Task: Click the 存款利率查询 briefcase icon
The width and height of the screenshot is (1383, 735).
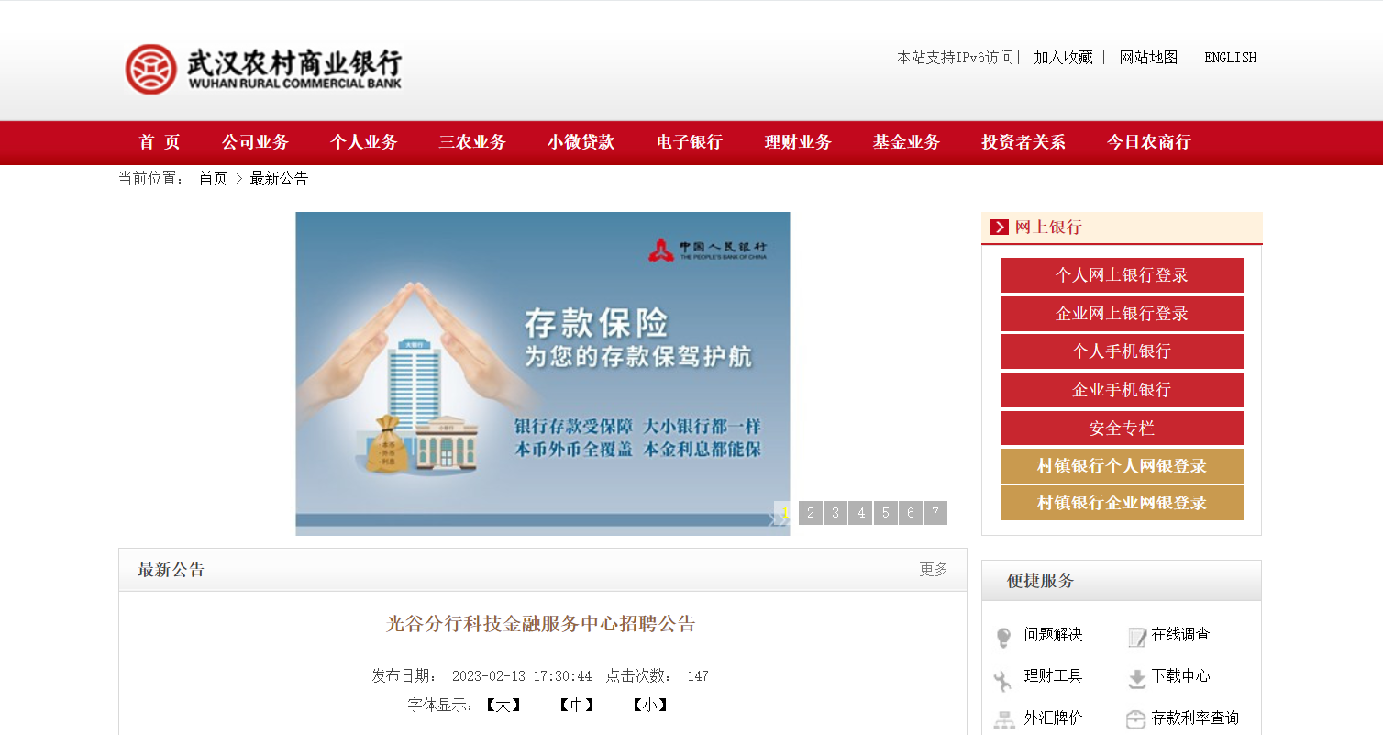Action: click(1136, 719)
